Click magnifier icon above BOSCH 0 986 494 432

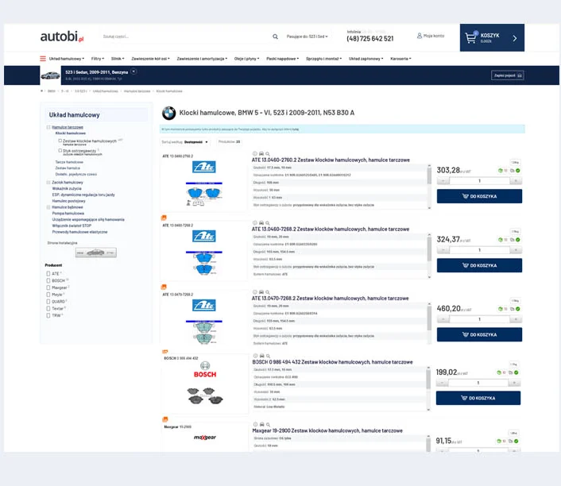[x=268, y=356]
